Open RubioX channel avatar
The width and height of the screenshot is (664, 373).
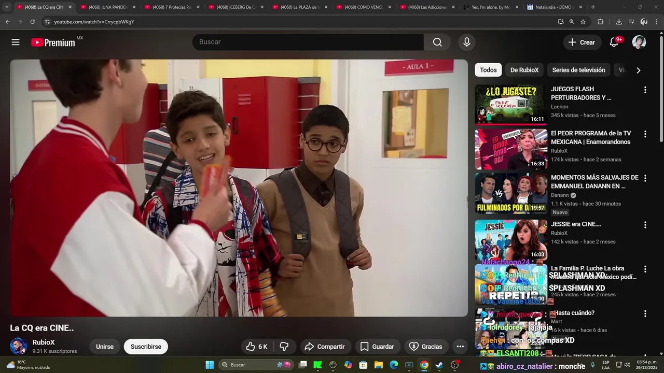19,347
